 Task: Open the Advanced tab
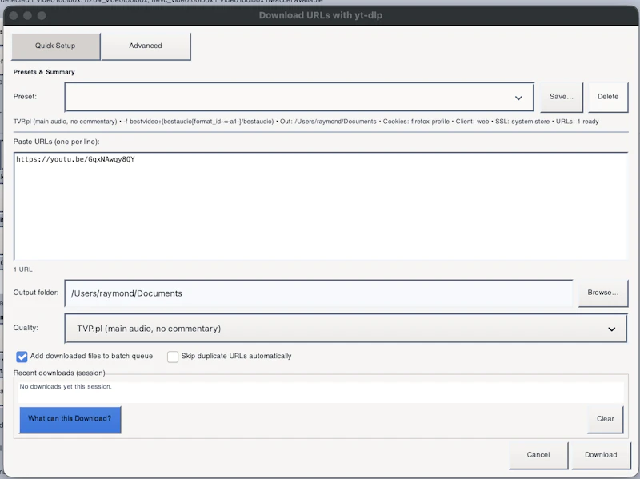coord(146,46)
